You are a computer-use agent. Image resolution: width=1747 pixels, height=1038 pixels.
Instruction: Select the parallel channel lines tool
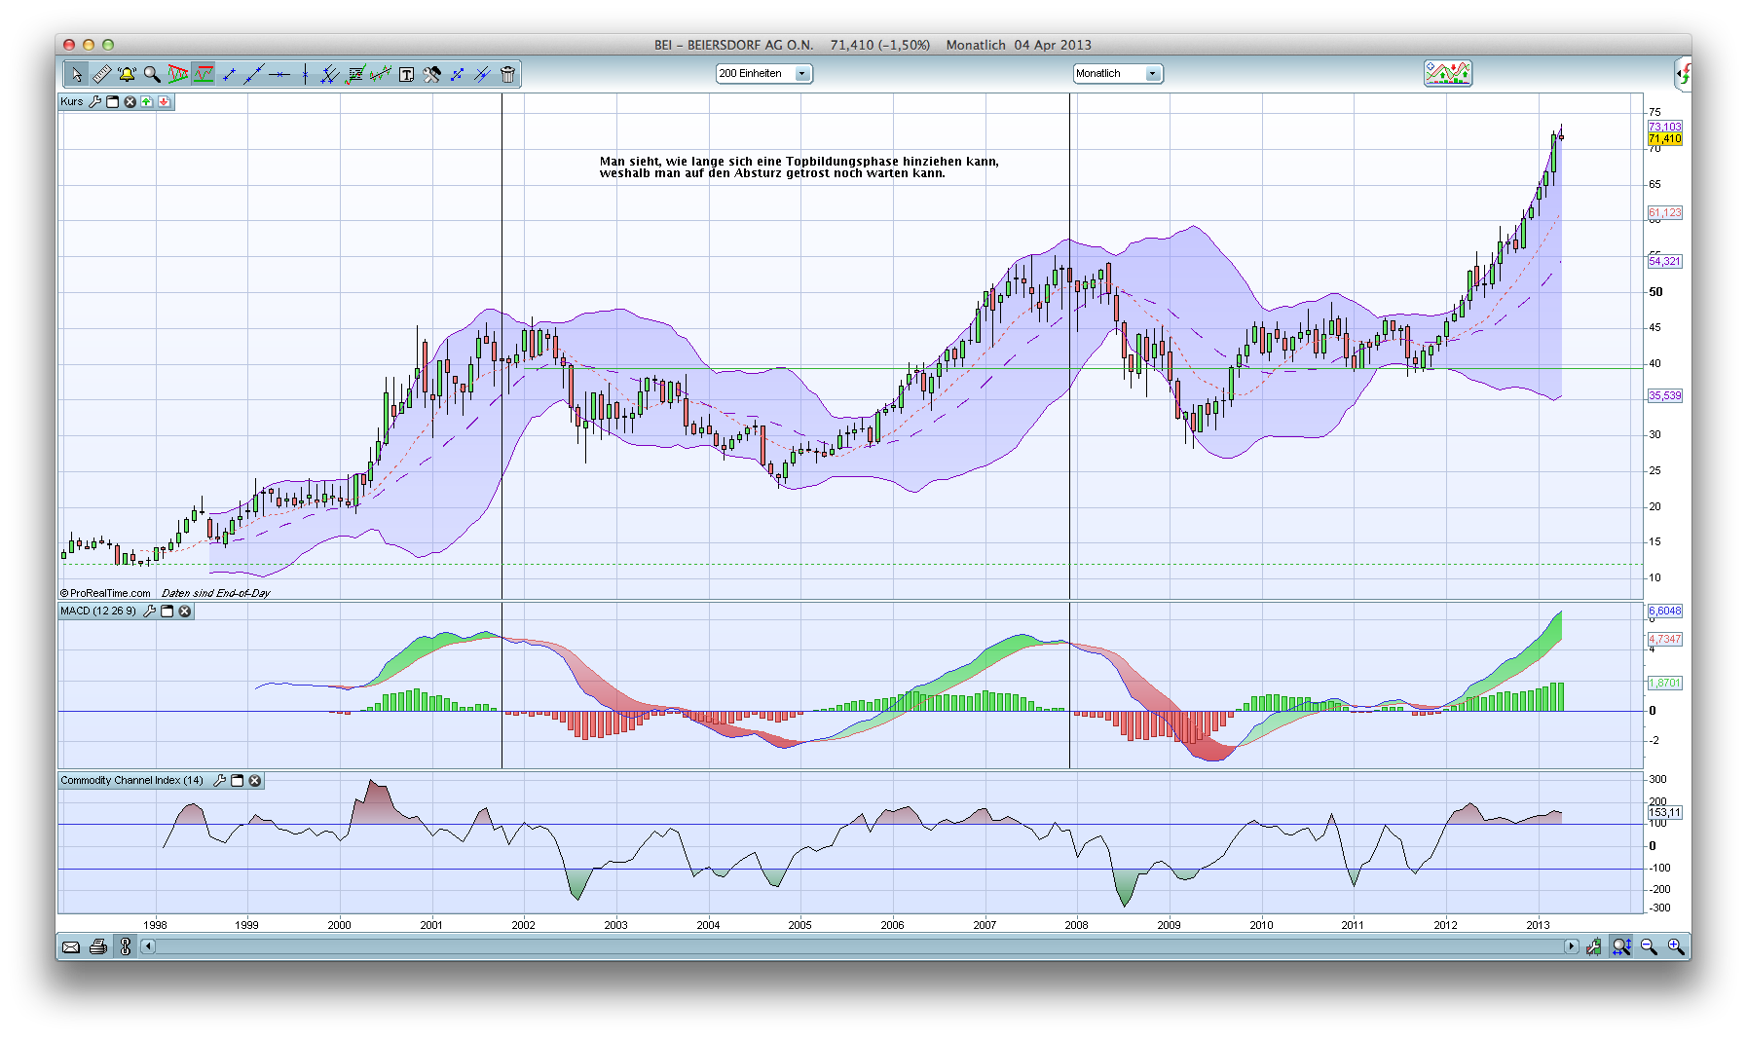point(330,74)
